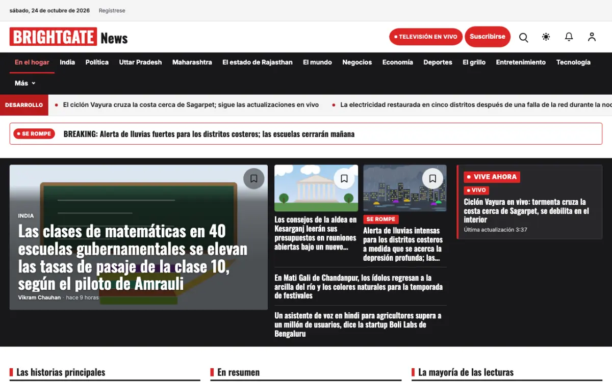Click the government building article thumbnail

click(x=316, y=188)
